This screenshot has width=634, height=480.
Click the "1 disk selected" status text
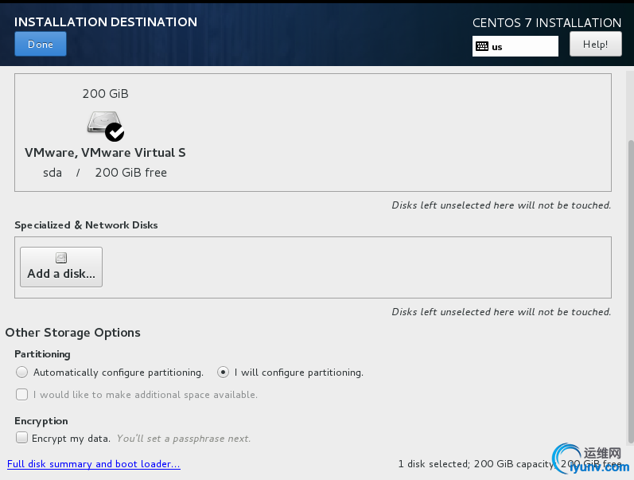pos(434,464)
